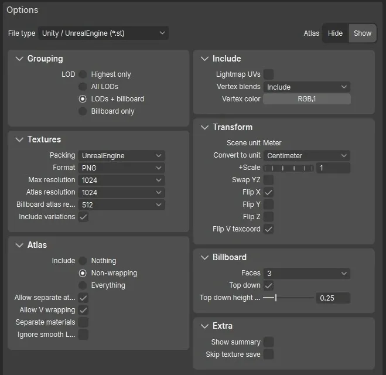Click the Top down height slider
386x375 pixels.
click(x=288, y=298)
